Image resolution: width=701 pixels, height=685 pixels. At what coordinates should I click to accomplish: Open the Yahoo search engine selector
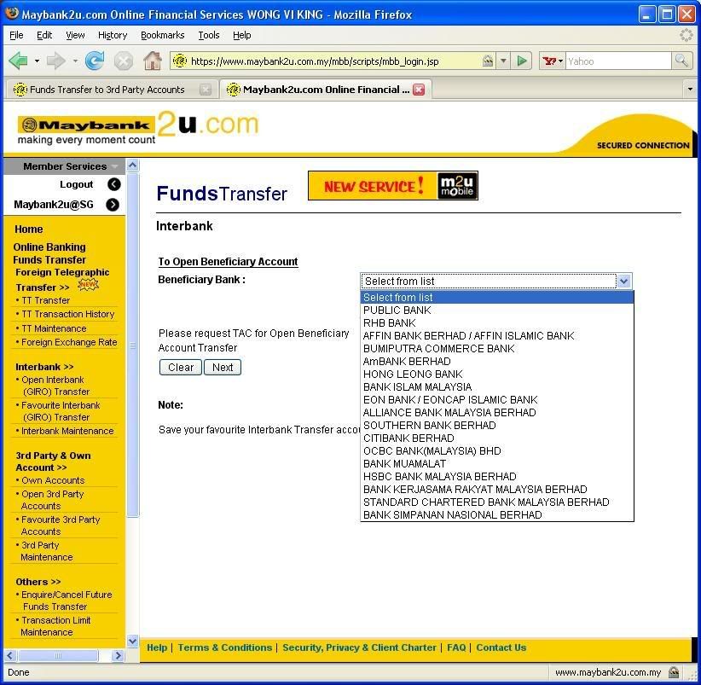pos(553,61)
